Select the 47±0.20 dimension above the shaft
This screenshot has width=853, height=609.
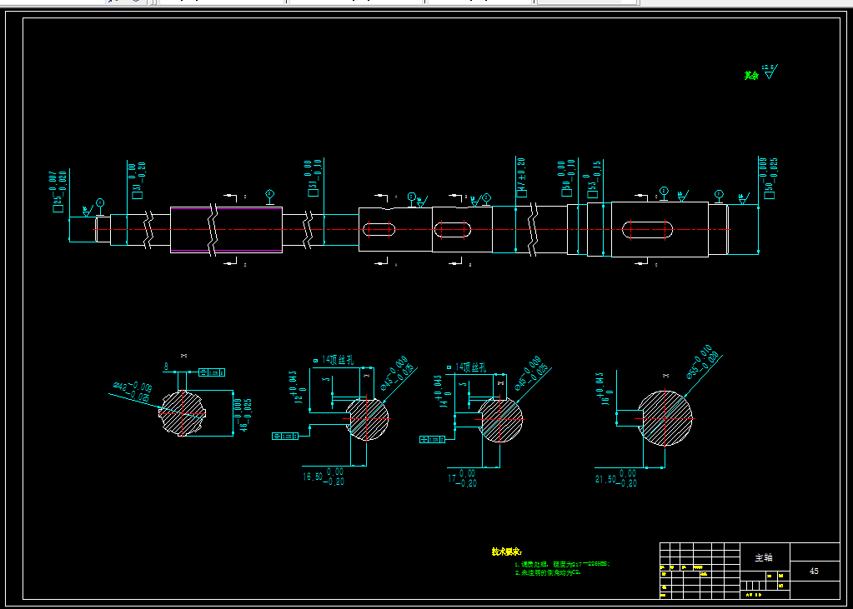pos(521,177)
